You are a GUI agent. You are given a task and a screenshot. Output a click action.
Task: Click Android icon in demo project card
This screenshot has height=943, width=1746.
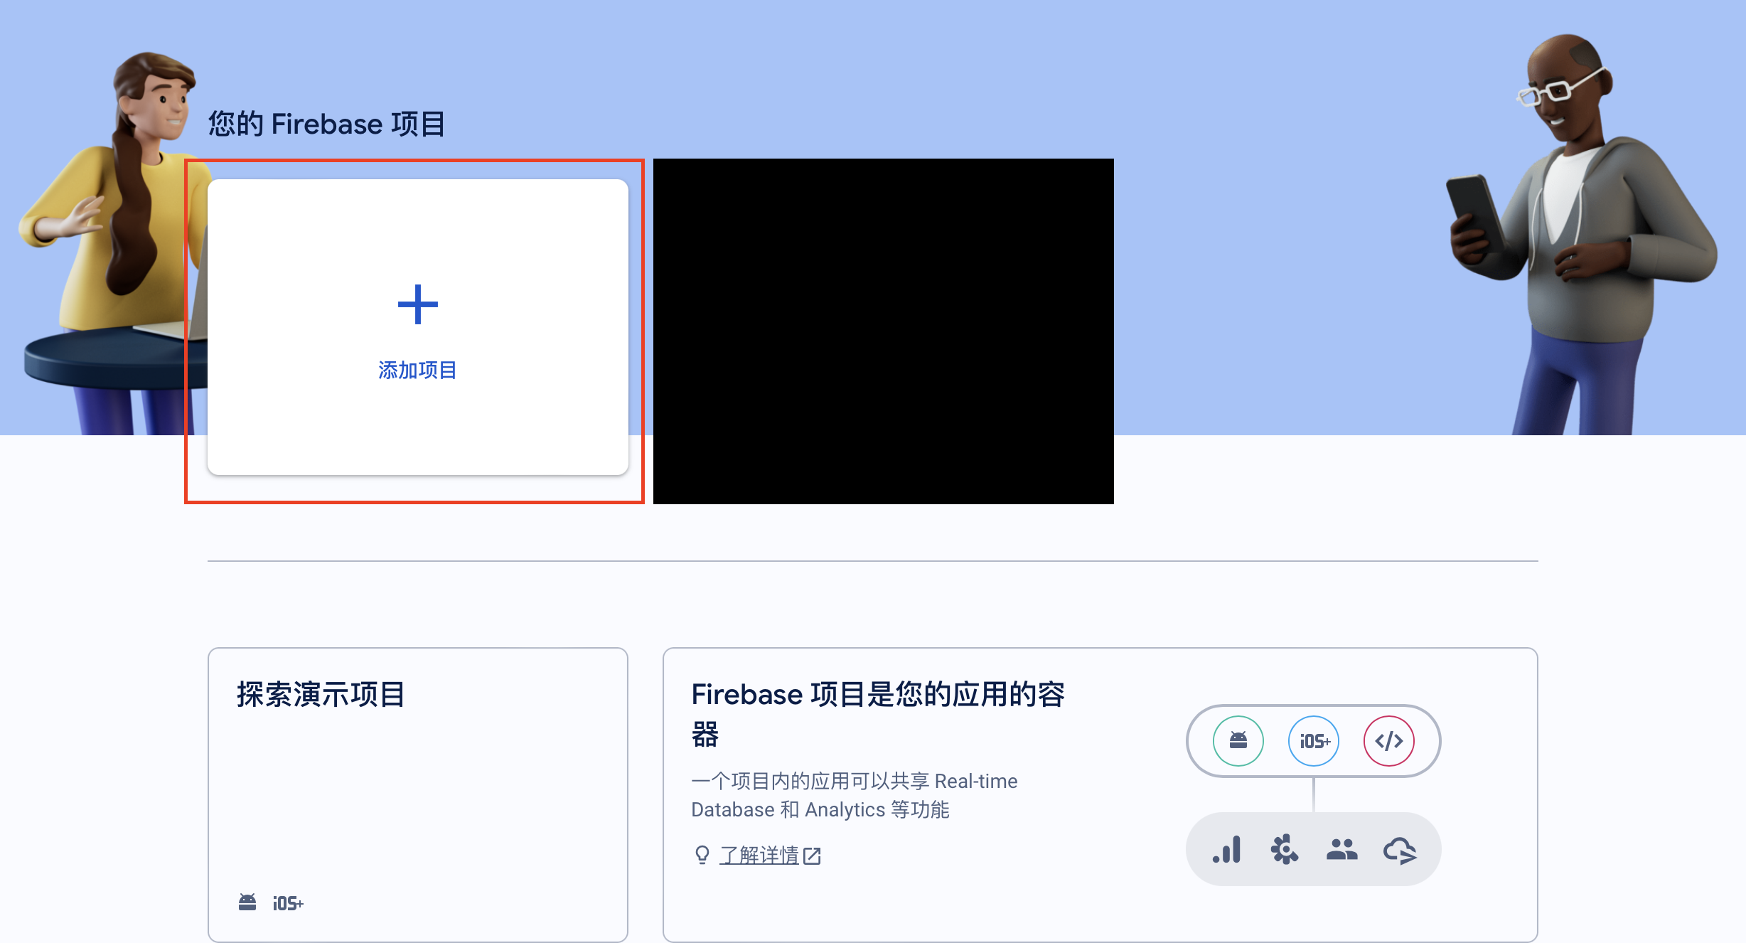click(x=247, y=902)
